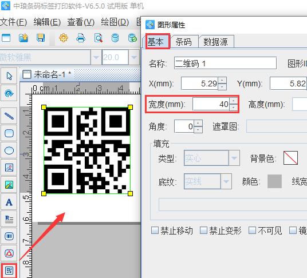Select the barcode drawing tool

(x=9, y=236)
